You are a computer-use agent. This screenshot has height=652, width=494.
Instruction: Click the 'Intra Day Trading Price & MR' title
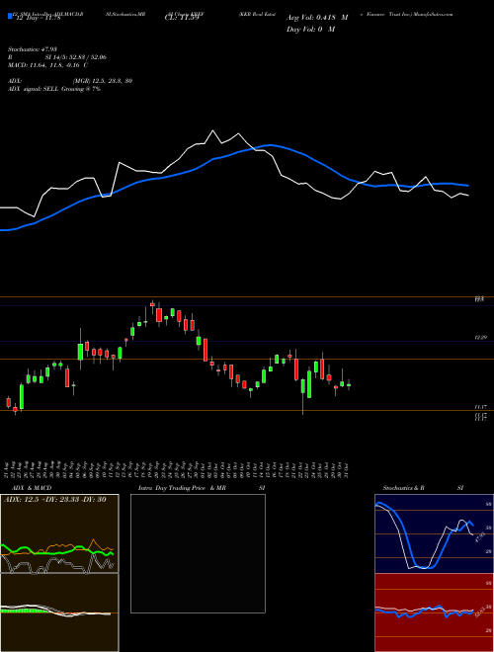(182, 488)
